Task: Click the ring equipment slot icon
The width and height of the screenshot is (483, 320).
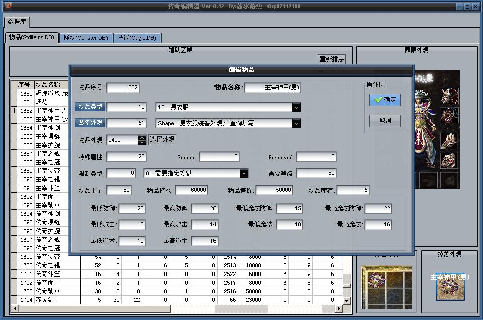Action: 449,161
